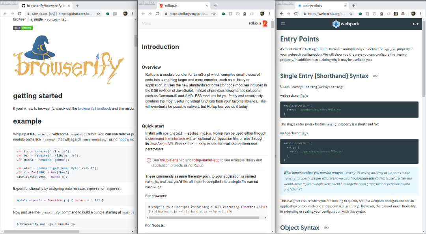The height and width of the screenshot is (234, 426).
Task: Close the Entry Points tab
Action: click(x=345, y=6)
